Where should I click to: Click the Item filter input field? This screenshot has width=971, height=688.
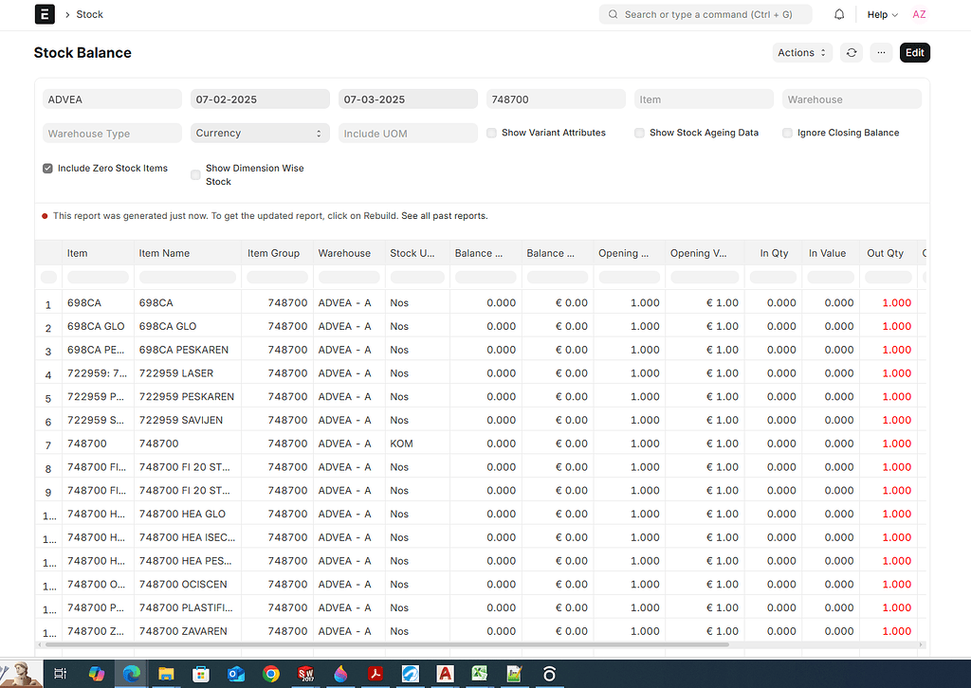point(704,99)
